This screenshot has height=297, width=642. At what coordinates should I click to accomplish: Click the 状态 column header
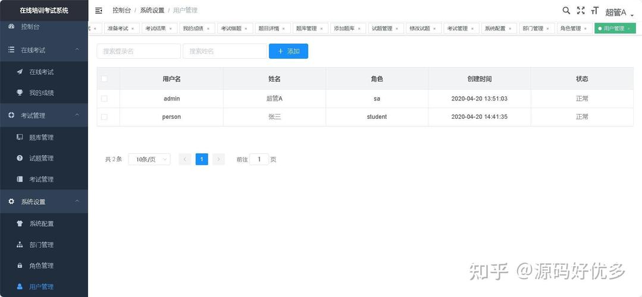(582, 79)
